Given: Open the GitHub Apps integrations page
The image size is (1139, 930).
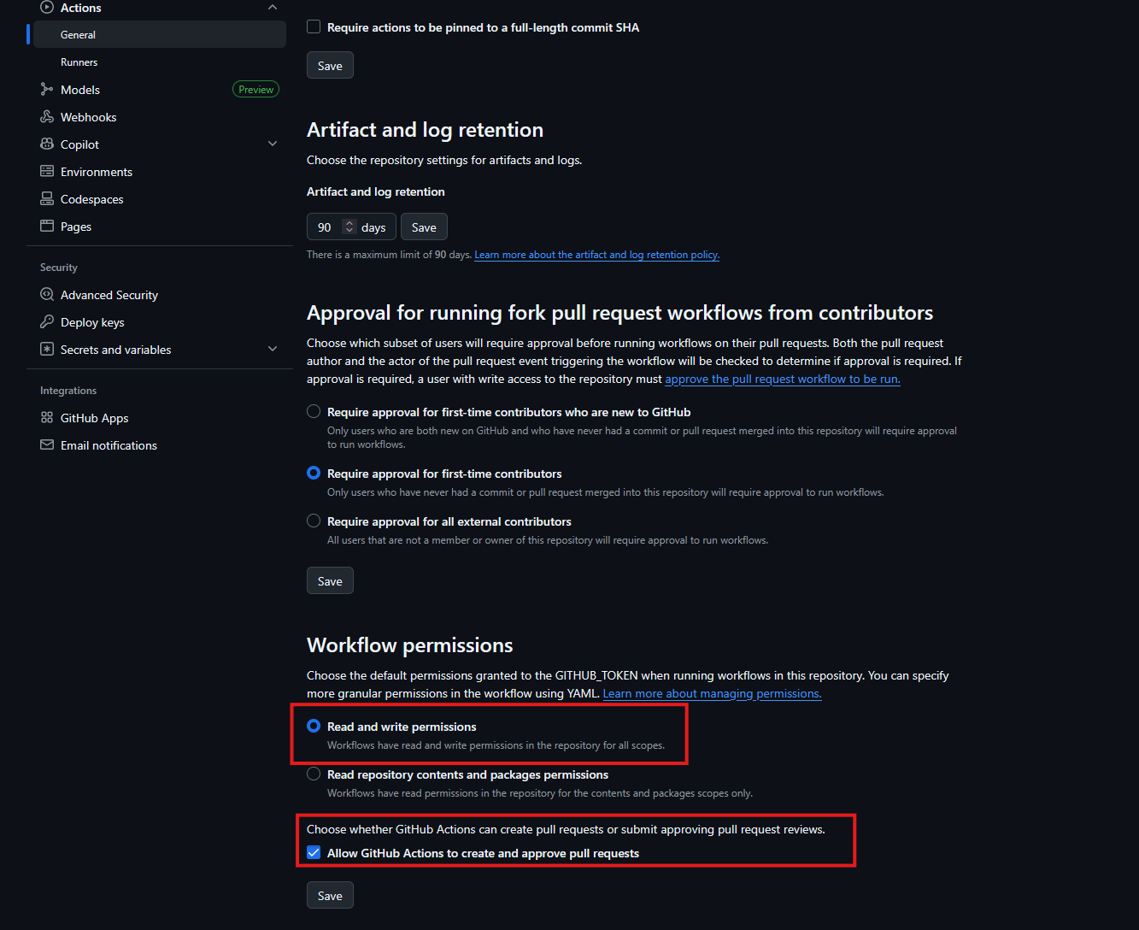Looking at the screenshot, I should pyautogui.click(x=94, y=417).
